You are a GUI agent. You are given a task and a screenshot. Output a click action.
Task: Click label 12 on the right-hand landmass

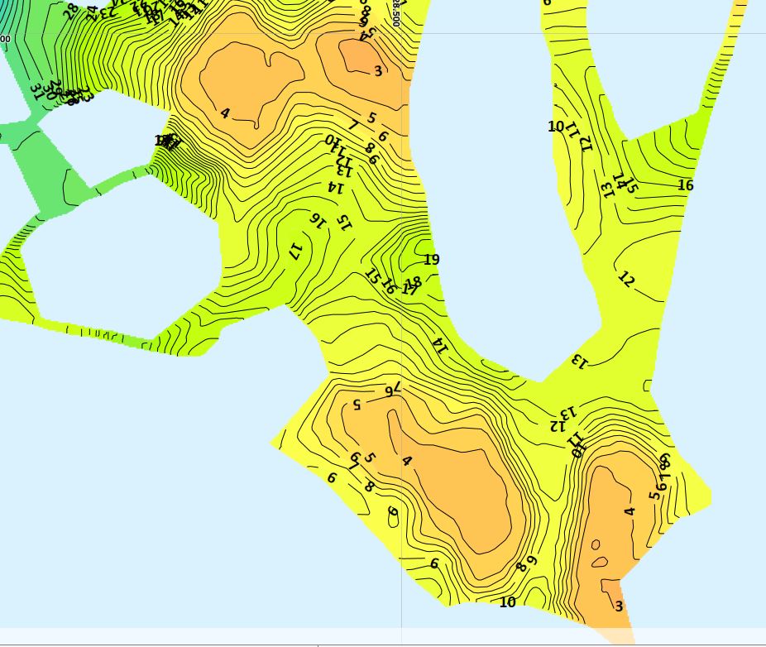click(626, 280)
